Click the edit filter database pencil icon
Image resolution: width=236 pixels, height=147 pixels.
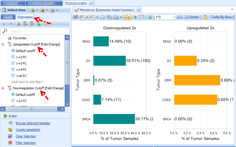click(32, 24)
